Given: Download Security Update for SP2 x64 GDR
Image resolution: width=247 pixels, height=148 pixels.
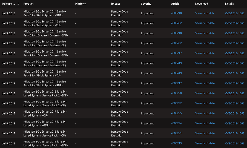Looking at the screenshot, I should [x=205, y=53].
